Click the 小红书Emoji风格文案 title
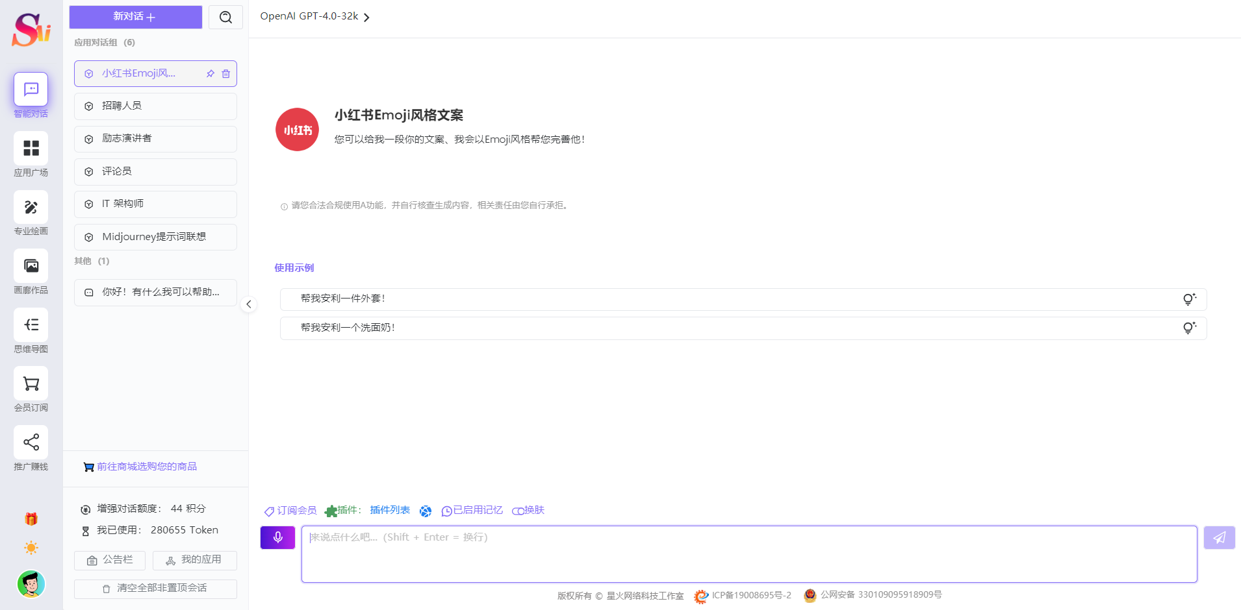 (399, 116)
